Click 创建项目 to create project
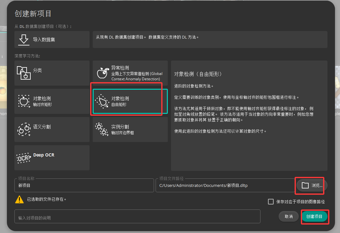The height and width of the screenshot is (233, 340). click(314, 216)
